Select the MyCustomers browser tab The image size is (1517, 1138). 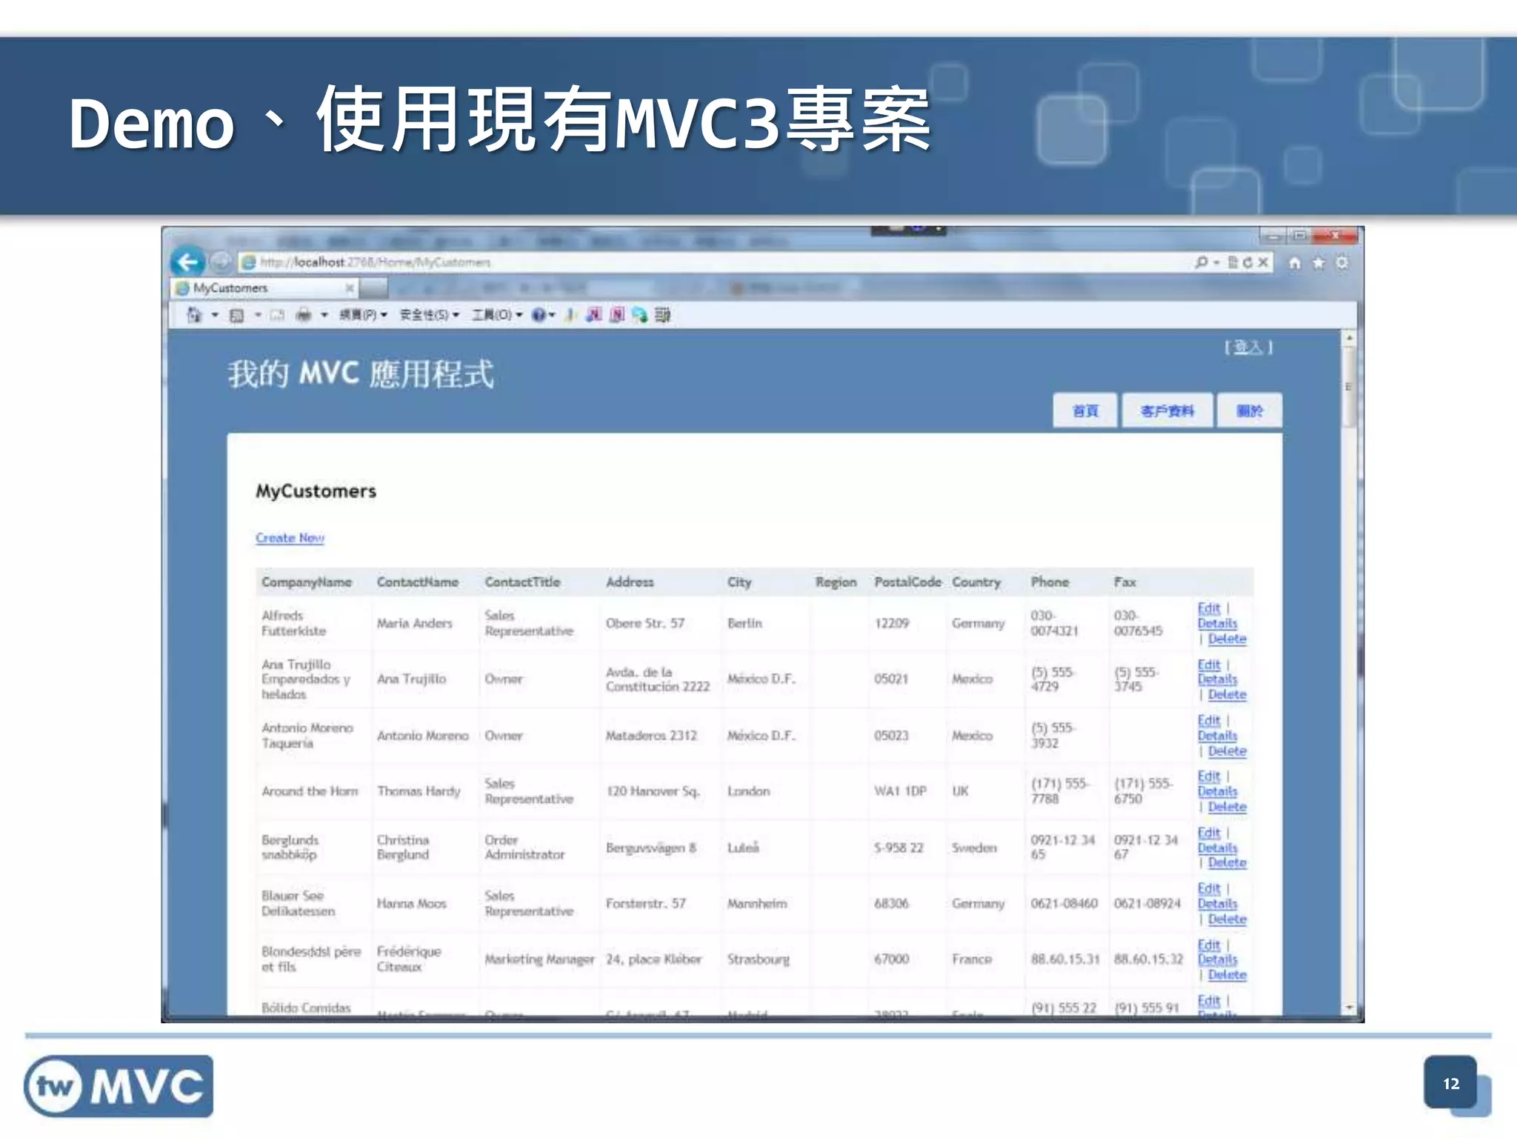(265, 288)
